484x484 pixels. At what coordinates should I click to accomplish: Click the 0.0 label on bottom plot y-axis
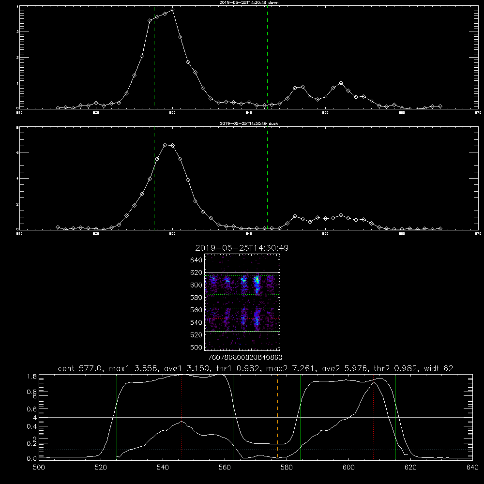(32, 458)
